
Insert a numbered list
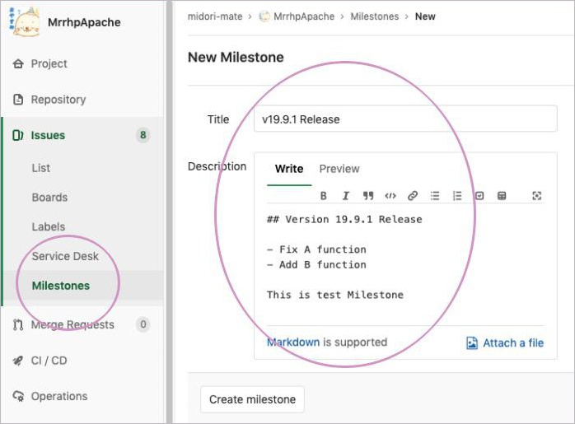[x=457, y=196]
